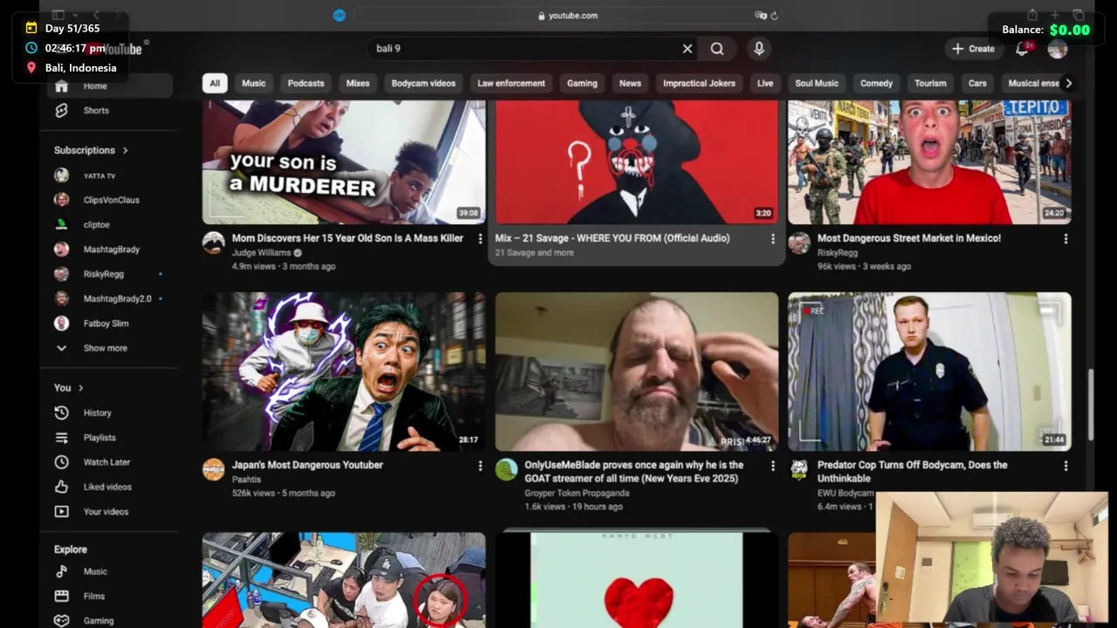
Task: Show more filter chips with right arrow
Action: 1068,84
